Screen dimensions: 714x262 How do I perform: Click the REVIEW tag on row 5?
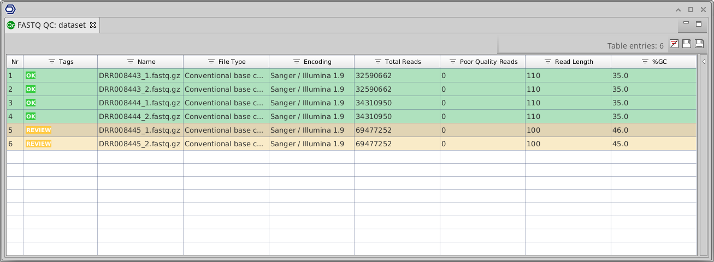38,130
